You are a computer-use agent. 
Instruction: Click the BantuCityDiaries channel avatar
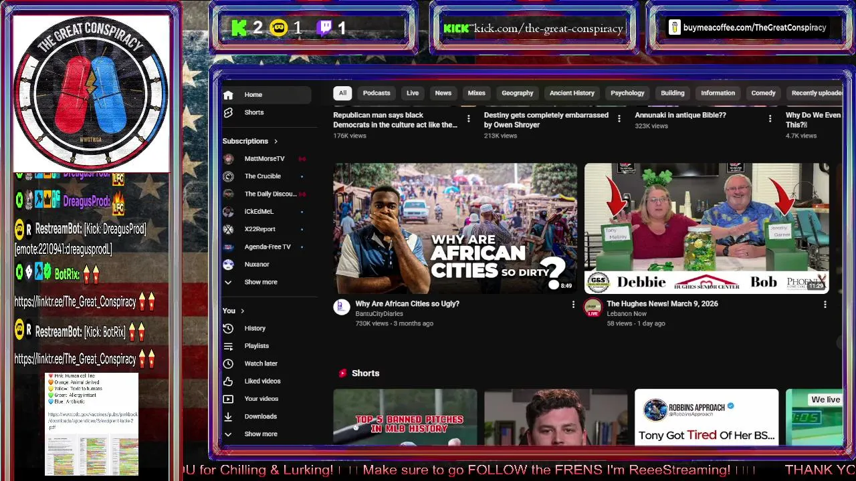pyautogui.click(x=342, y=307)
